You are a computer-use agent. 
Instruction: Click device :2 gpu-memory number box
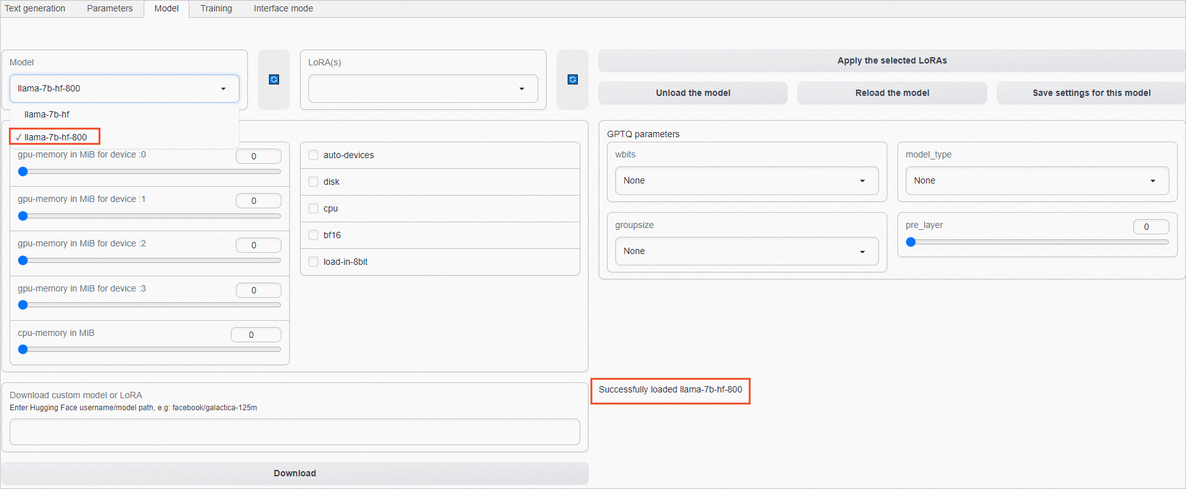(x=259, y=245)
